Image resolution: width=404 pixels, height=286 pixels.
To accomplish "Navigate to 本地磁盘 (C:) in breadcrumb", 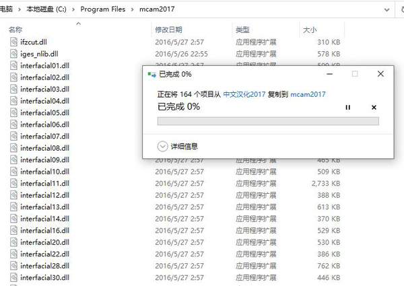I will coord(46,9).
